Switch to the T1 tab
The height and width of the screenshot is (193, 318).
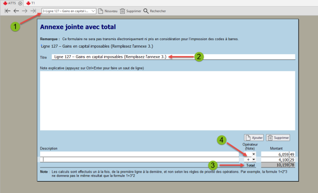point(31,3)
